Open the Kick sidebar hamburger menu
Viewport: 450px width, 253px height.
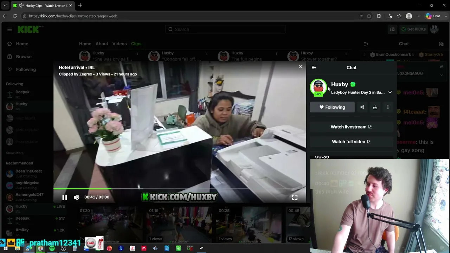click(x=9, y=30)
